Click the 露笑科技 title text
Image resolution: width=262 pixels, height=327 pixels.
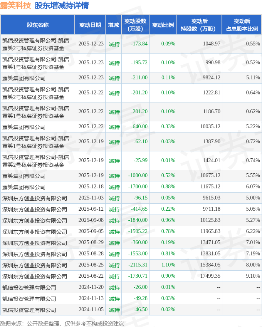pos(15,5)
